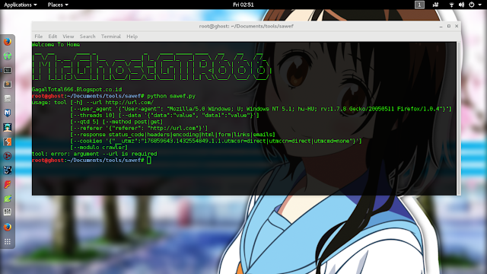Screen dimensions: 487x274
Task: Click the 'usage: tool [-h] --url' line
Action: pyautogui.click(x=93, y=103)
